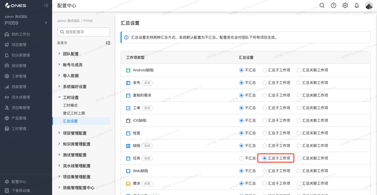Click the 配置中心 header title
This screenshot has width=377, height=195.
pyautogui.click(x=67, y=6)
